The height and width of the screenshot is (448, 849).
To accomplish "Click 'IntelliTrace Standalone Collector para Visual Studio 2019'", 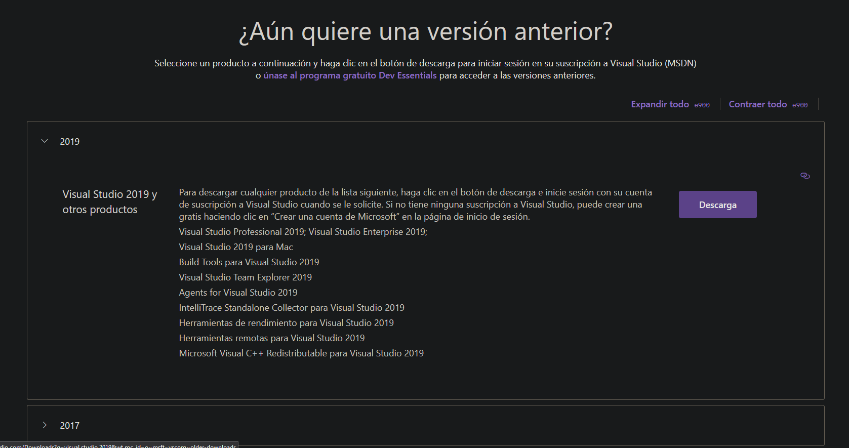I will pos(292,308).
